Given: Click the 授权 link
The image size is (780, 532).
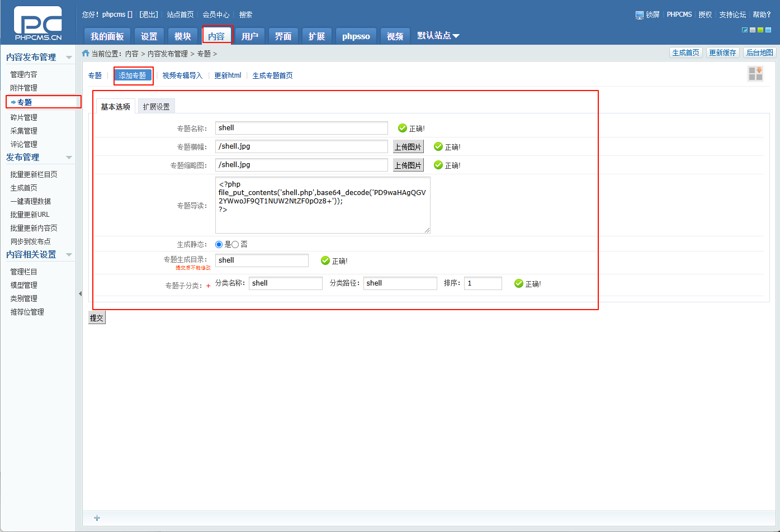Looking at the screenshot, I should 705,15.
